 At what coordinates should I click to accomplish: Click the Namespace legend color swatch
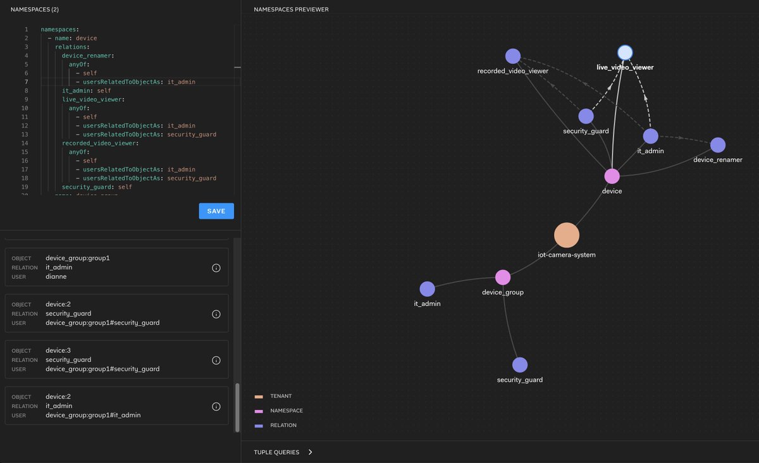258,411
